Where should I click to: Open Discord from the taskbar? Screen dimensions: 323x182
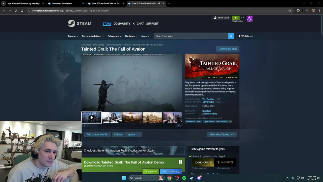pyautogui.click(x=199, y=178)
